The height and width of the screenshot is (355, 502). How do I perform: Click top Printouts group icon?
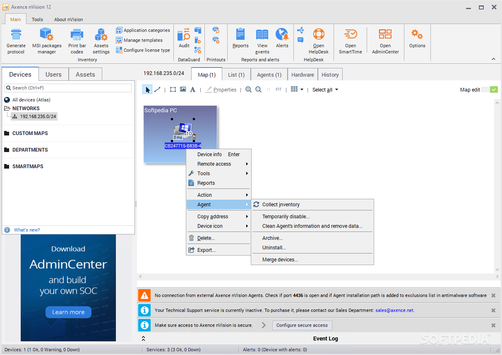[216, 30]
